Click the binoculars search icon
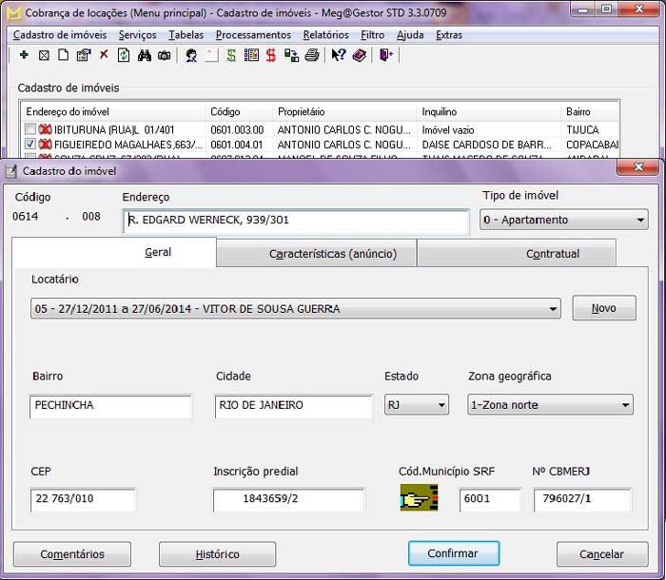This screenshot has height=580, width=666. [x=145, y=56]
